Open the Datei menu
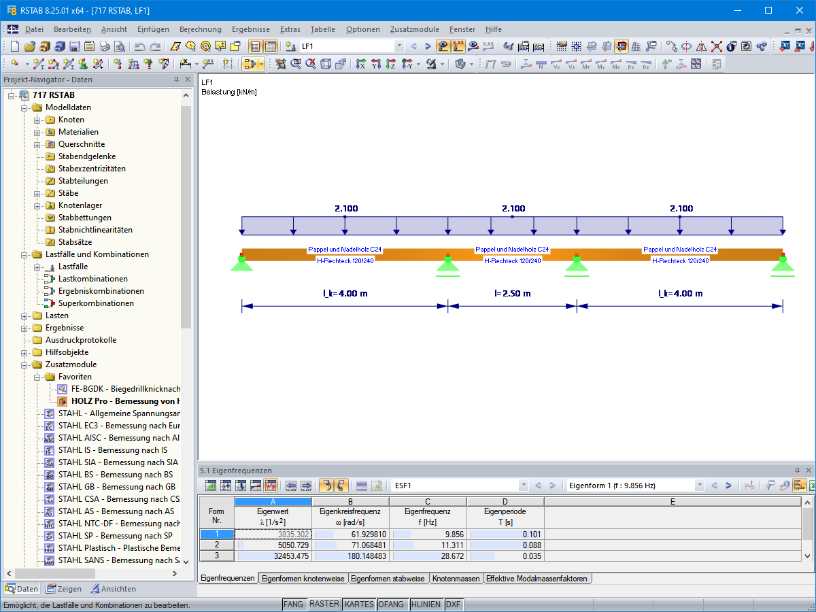 click(34, 29)
